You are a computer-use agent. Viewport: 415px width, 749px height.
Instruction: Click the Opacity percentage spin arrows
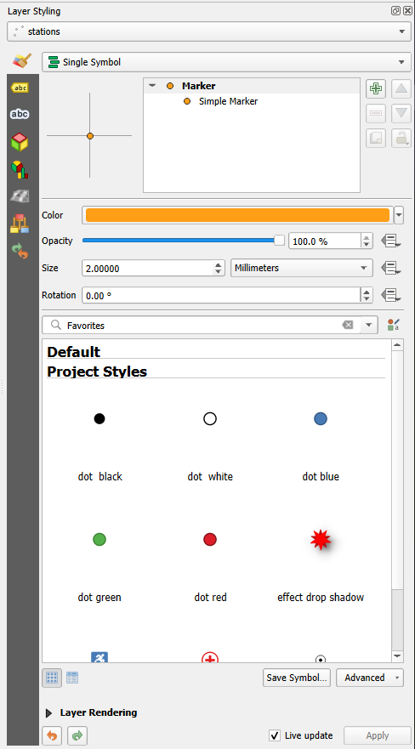coord(367,241)
